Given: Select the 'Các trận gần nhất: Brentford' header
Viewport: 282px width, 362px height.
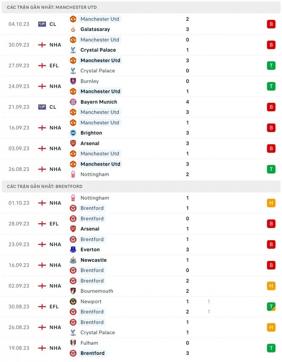Looking at the screenshot, I should pyautogui.click(x=45, y=186).
